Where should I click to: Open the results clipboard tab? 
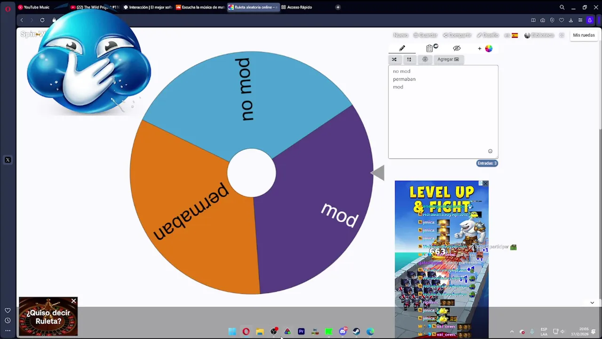429,48
